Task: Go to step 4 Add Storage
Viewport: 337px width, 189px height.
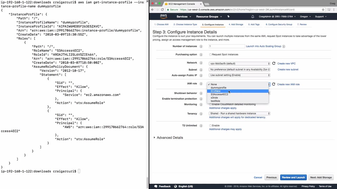Action: click(x=236, y=24)
